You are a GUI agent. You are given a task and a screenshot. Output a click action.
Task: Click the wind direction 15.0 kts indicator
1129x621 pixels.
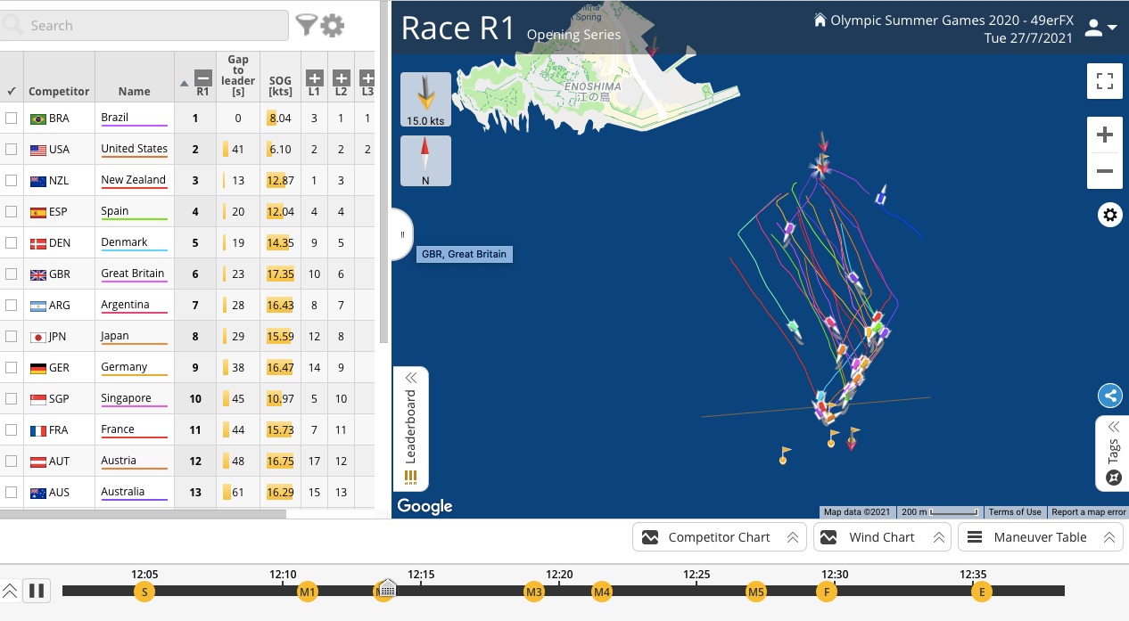click(x=425, y=100)
